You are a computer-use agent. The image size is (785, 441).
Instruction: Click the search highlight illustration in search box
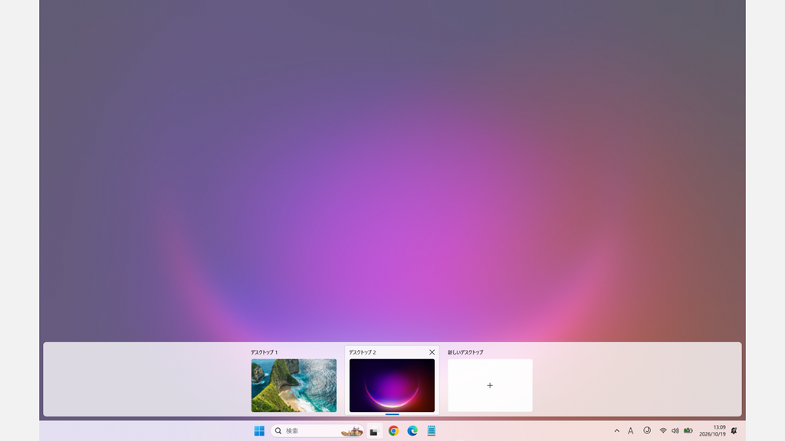(x=352, y=431)
